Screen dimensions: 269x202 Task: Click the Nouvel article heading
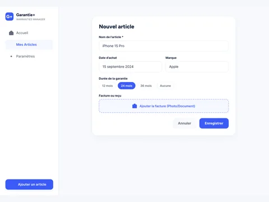[117, 26]
